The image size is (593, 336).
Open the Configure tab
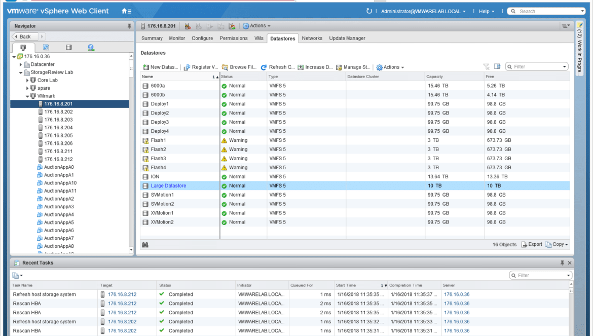click(x=202, y=38)
